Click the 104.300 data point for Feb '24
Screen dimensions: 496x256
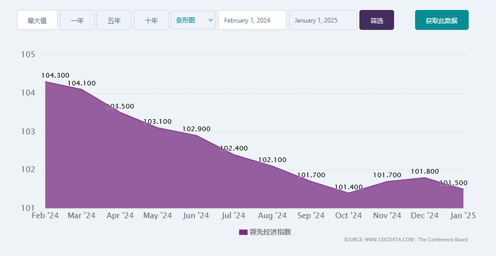pyautogui.click(x=46, y=81)
